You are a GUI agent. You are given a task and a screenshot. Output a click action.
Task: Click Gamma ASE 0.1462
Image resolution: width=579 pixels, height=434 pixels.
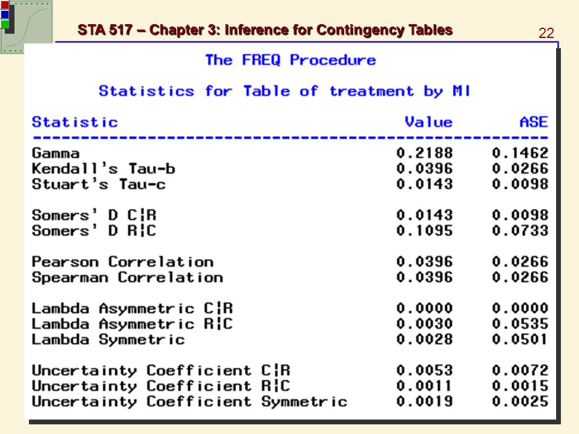point(520,153)
